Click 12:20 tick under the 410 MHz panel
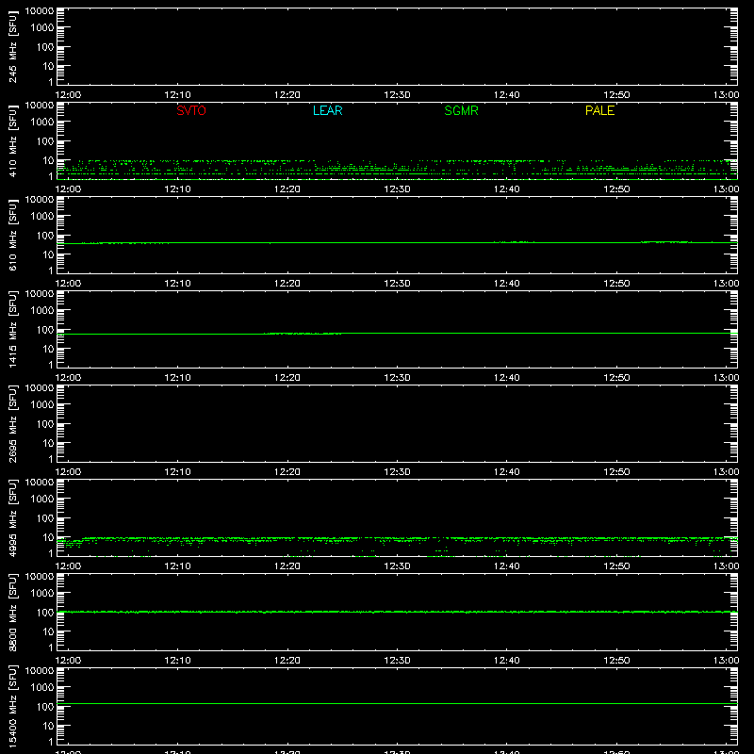This screenshot has width=754, height=754. click(x=287, y=189)
